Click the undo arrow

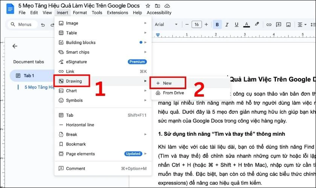[x=43, y=24]
